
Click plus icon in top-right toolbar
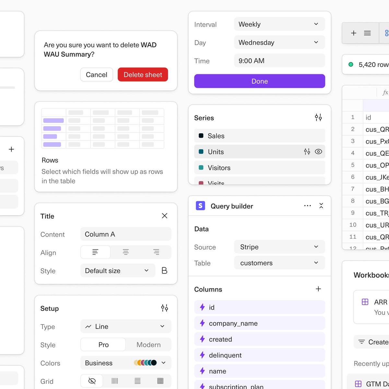point(354,33)
